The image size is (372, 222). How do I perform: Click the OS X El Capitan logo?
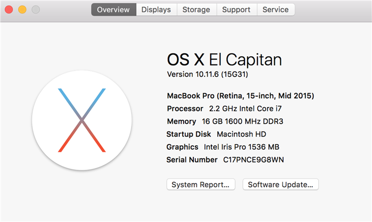click(x=82, y=121)
